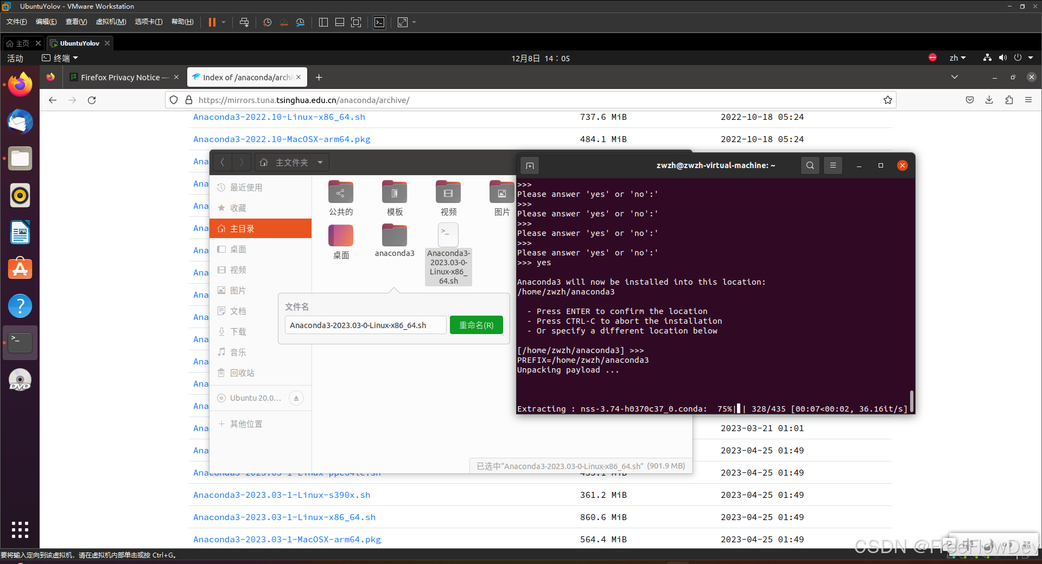
Task: Toggle tracking protection shield in address bar
Action: click(173, 100)
